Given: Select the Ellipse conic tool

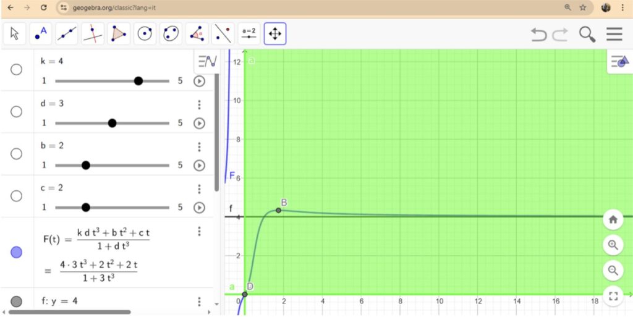Looking at the screenshot, I should [171, 34].
